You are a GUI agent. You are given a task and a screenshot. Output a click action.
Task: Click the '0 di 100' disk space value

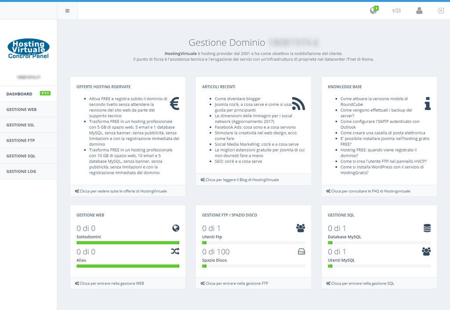[216, 252]
